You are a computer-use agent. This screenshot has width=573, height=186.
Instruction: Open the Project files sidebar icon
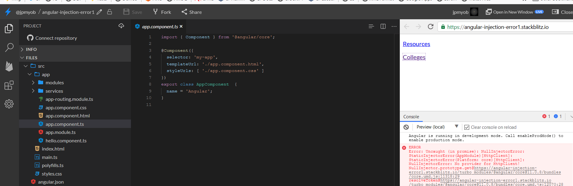coord(9,29)
